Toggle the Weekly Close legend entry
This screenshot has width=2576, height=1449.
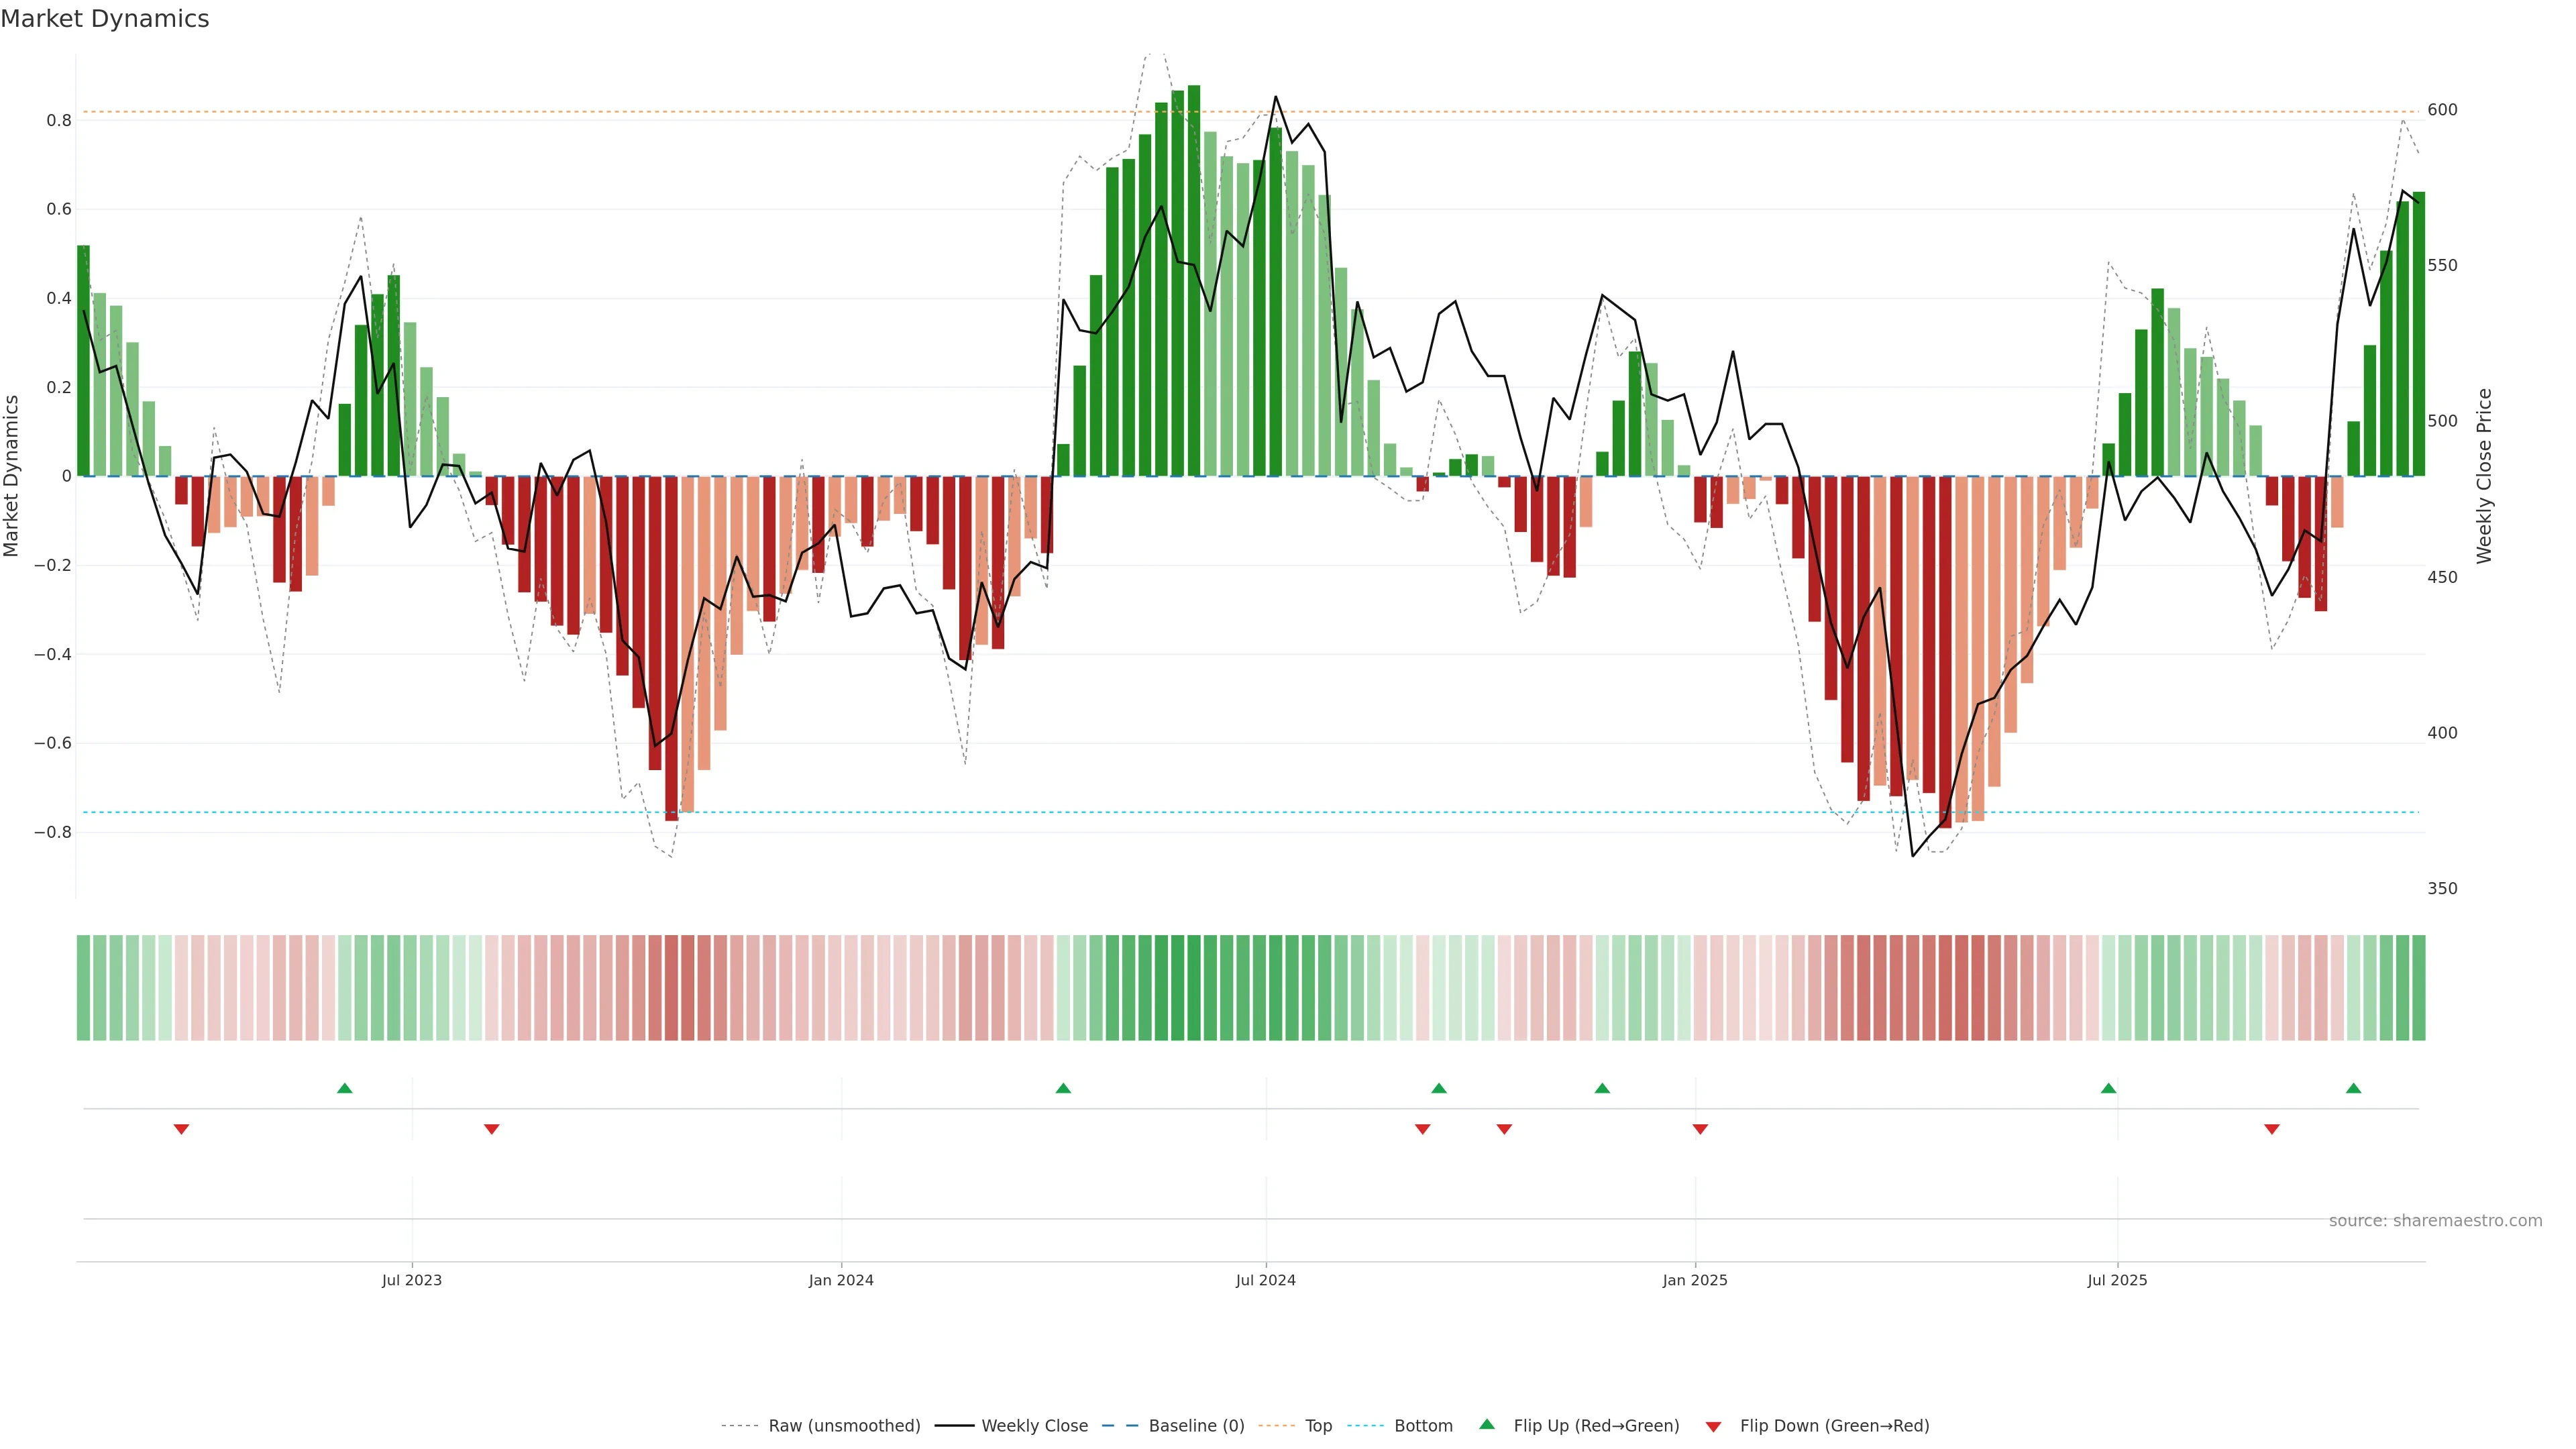[x=1034, y=1425]
